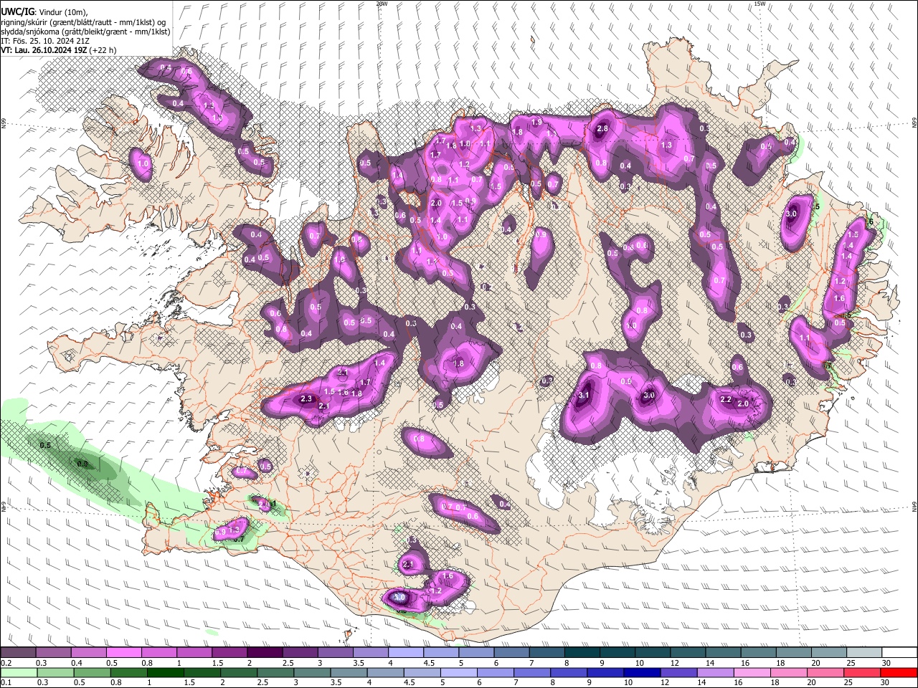Viewport: 918px width, 688px height.
Task: Select the dark teal 8–9 swatch in top legend row
Action: pyautogui.click(x=582, y=652)
